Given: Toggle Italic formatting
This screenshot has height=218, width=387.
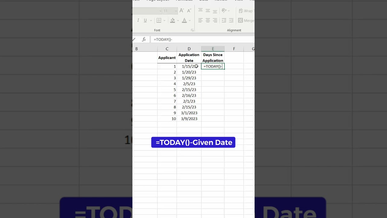Looking at the screenshot, I should [138, 20].
